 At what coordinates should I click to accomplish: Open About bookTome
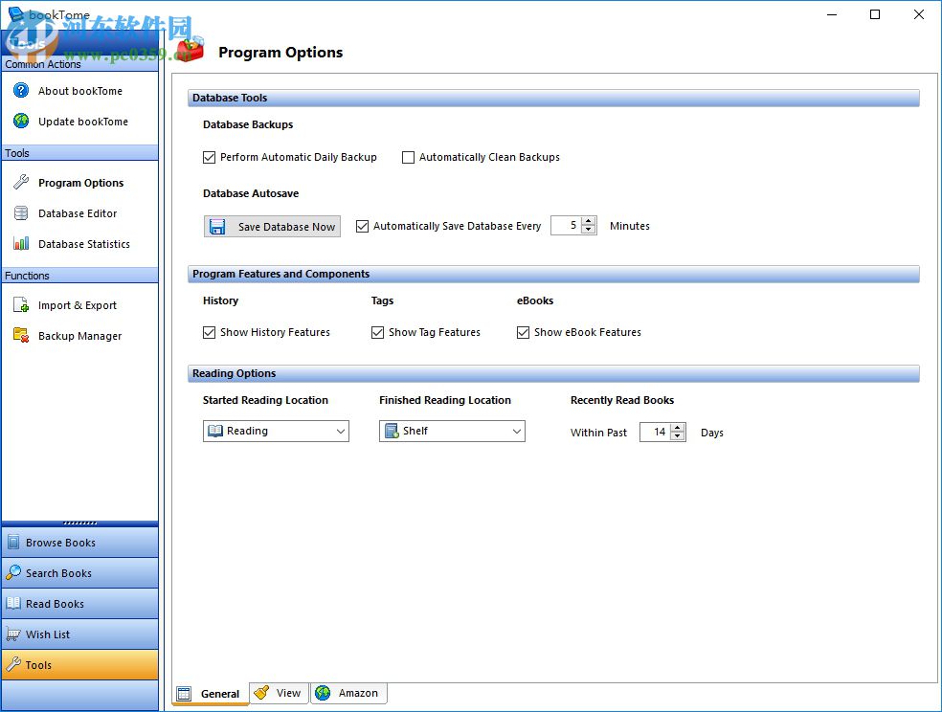79,91
